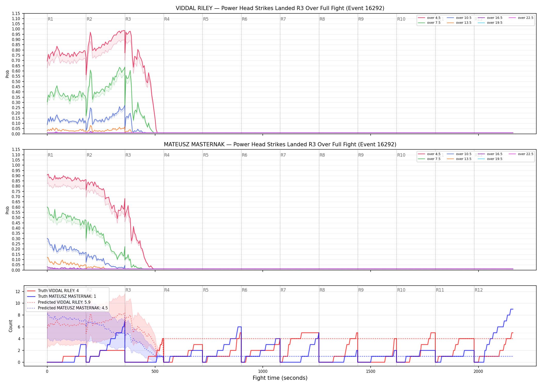The image size is (542, 387).
Task: Click the 'Fight time (seconds)' axis label
Action: click(280, 378)
